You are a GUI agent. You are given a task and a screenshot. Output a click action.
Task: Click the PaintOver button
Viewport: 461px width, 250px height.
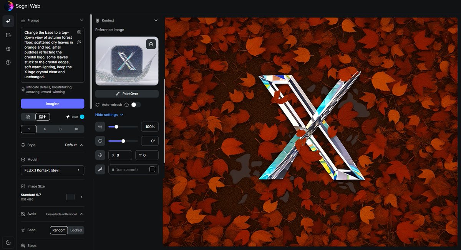point(127,94)
